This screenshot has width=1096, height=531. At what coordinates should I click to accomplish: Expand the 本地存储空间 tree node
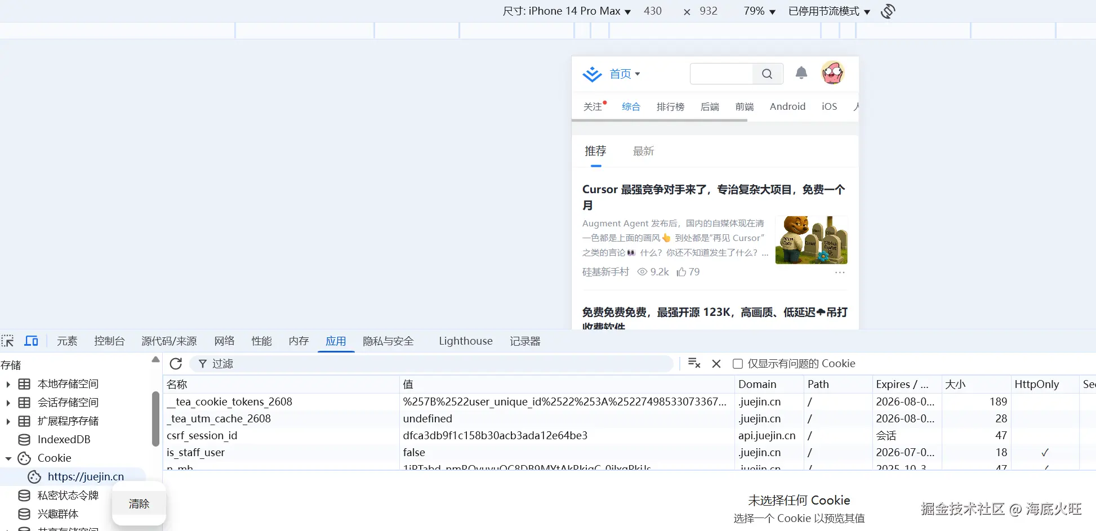[x=8, y=385]
